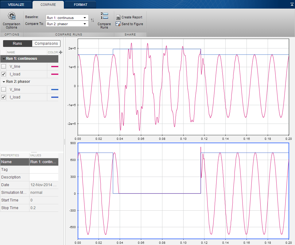Check V_line under Run 2: phasor
Image resolution: width=295 pixels, height=245 pixels.
point(3,89)
